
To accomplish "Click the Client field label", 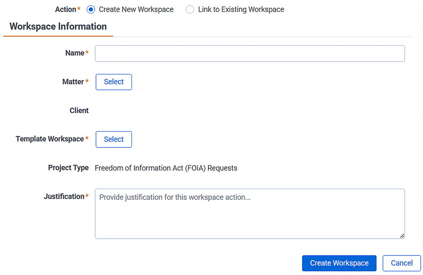I will [x=79, y=110].
